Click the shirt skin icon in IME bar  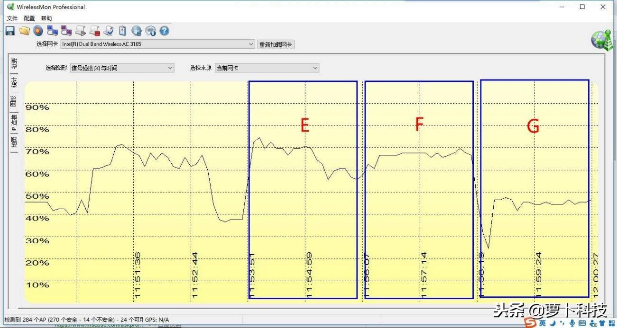[601, 323]
